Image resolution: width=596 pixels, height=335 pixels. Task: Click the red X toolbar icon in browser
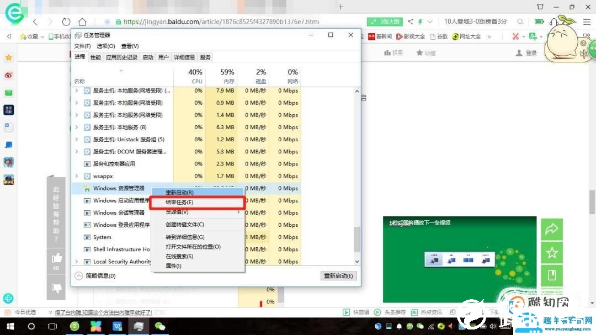coord(515,36)
